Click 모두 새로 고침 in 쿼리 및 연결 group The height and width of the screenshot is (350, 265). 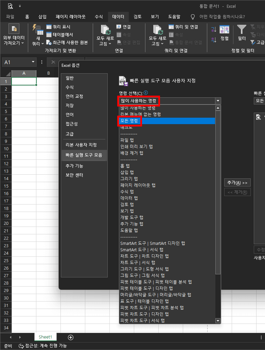[x=158, y=35]
